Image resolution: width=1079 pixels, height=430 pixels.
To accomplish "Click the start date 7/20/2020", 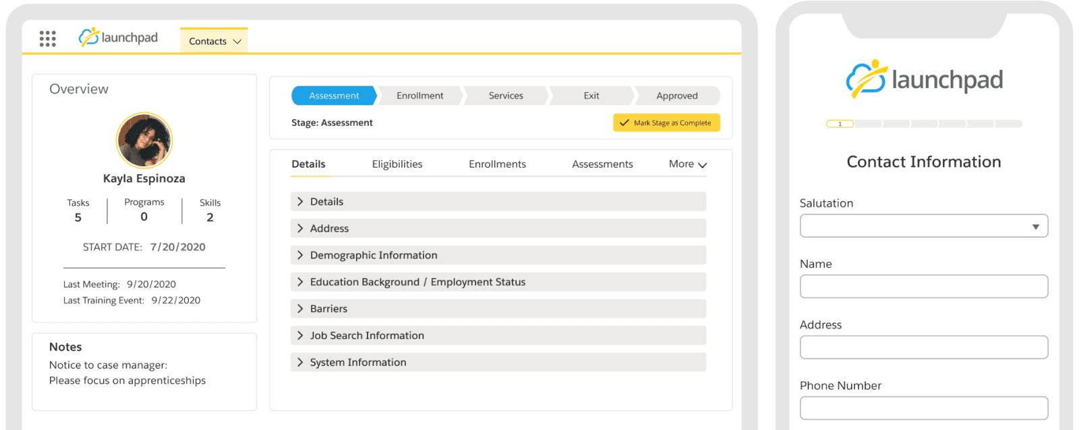I will (178, 247).
